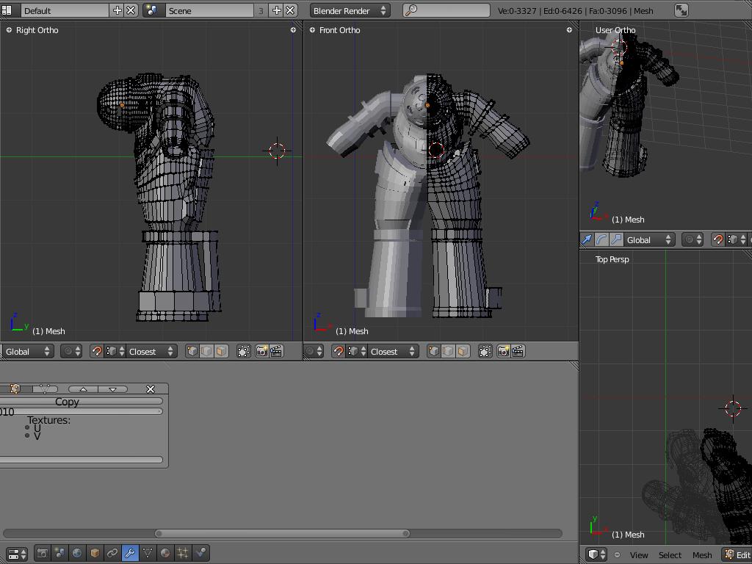Open the Select menu in Top Persp header
Image resolution: width=752 pixels, height=564 pixels.
670,555
